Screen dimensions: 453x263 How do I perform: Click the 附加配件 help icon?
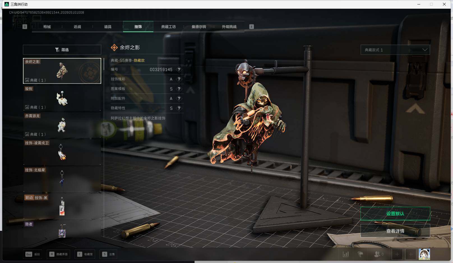tap(179, 99)
